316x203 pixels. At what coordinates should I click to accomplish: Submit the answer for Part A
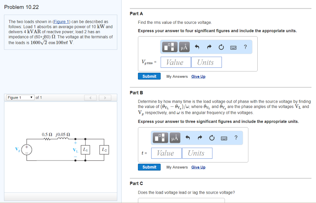pyautogui.click(x=149, y=76)
